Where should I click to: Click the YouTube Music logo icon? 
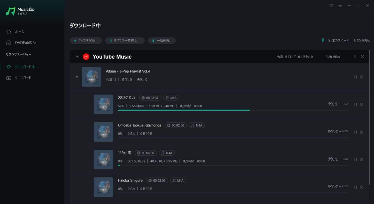86,57
